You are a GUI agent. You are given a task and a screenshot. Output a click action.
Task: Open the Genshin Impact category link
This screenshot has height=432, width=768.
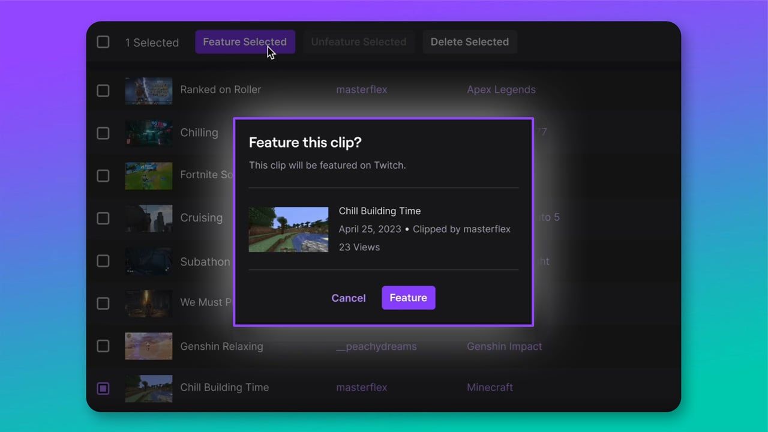tap(504, 346)
